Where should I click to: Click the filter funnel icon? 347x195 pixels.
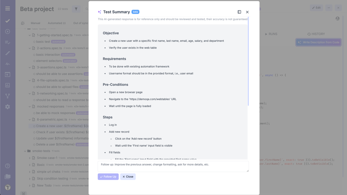click(x=76, y=9)
